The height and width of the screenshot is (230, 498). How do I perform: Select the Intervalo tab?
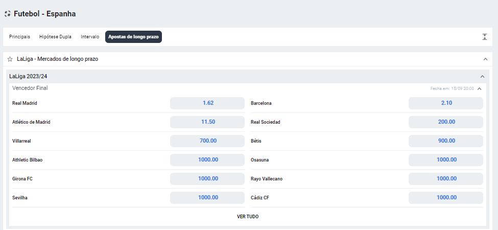point(90,37)
